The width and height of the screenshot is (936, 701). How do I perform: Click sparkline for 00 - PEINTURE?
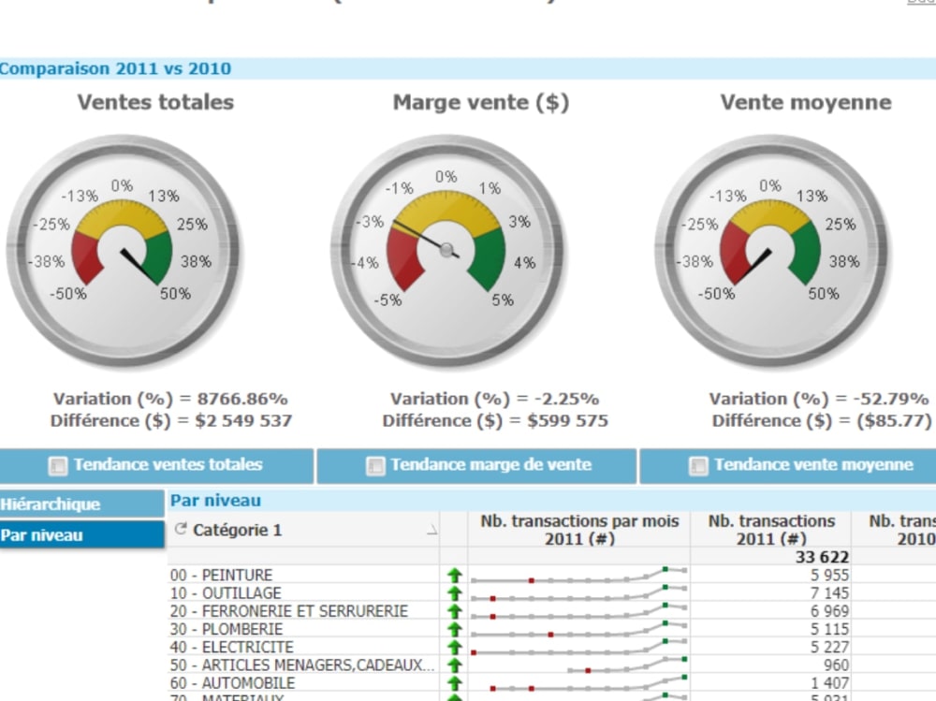[x=579, y=576]
